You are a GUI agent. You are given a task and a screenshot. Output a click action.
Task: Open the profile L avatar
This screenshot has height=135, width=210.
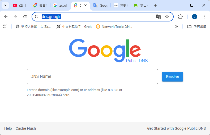[194, 17]
